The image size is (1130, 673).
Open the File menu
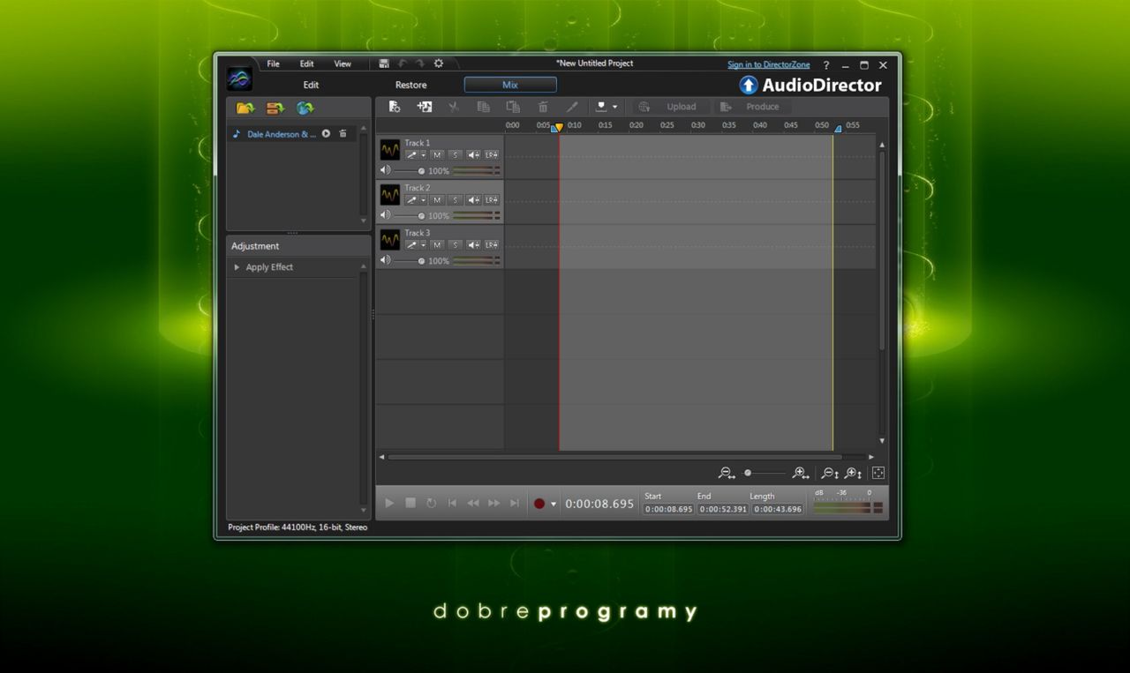[x=273, y=64]
